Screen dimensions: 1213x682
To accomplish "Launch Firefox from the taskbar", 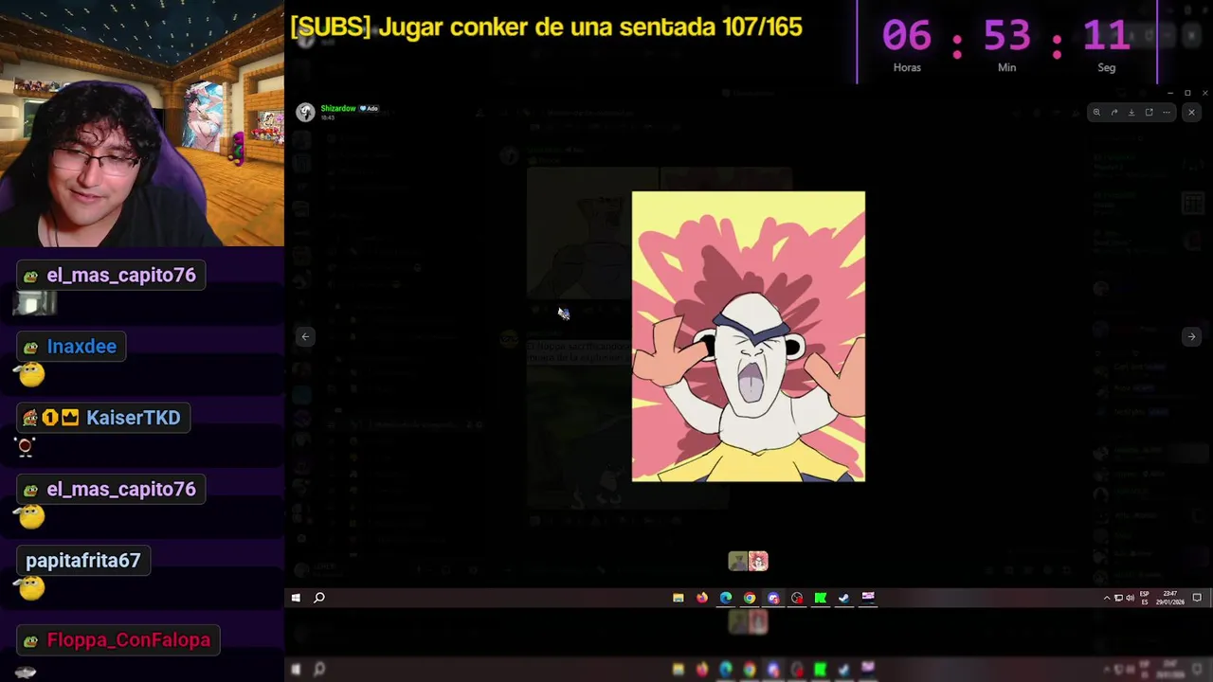I will (x=702, y=598).
